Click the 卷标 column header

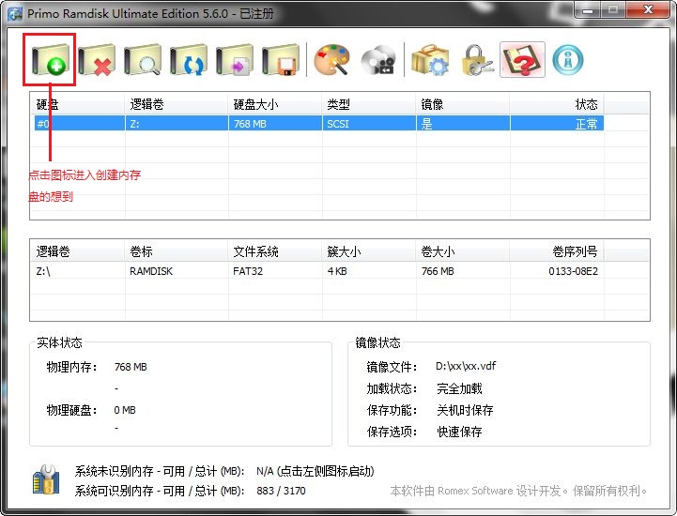(x=177, y=251)
